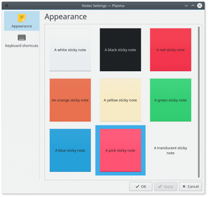This screenshot has height=197, width=208.
Task: Choose the orange sticky note
Action: (70, 100)
